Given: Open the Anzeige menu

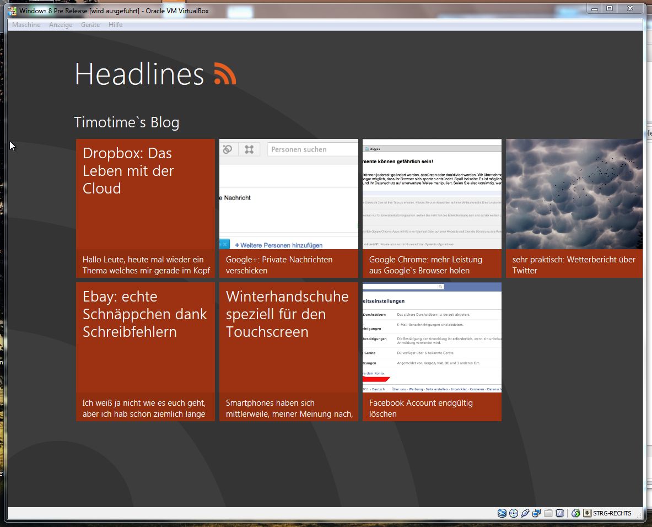Looking at the screenshot, I should [61, 25].
